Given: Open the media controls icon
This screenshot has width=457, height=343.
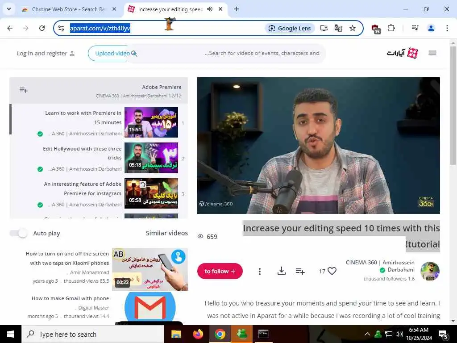Looking at the screenshot, I should (x=415, y=28).
